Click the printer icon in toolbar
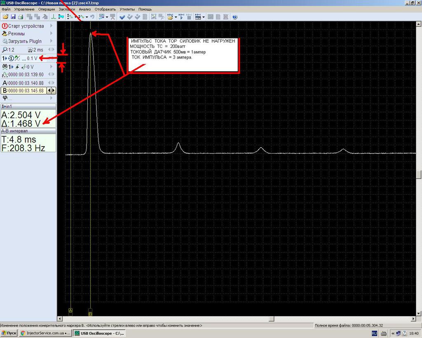This screenshot has height=338, width=422. click(21, 17)
